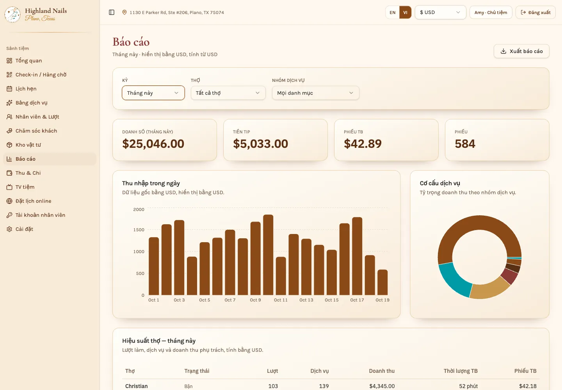Image resolution: width=562 pixels, height=390 pixels.
Task: Open the Tháng này period dropdown
Action: pyautogui.click(x=153, y=93)
